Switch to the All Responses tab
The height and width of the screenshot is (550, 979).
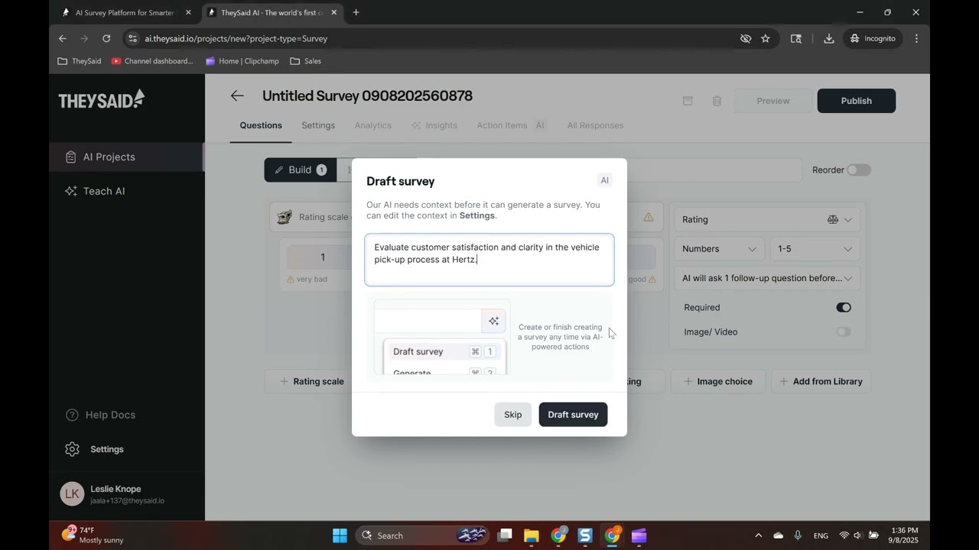[x=595, y=125]
